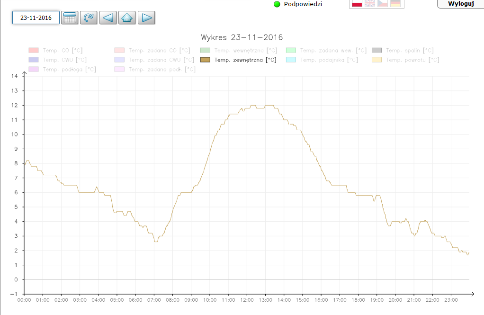Click the home icon button

click(127, 18)
